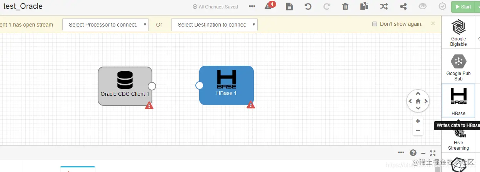
Task: Open the Select Processor to connect dropdown
Action: [x=105, y=25]
